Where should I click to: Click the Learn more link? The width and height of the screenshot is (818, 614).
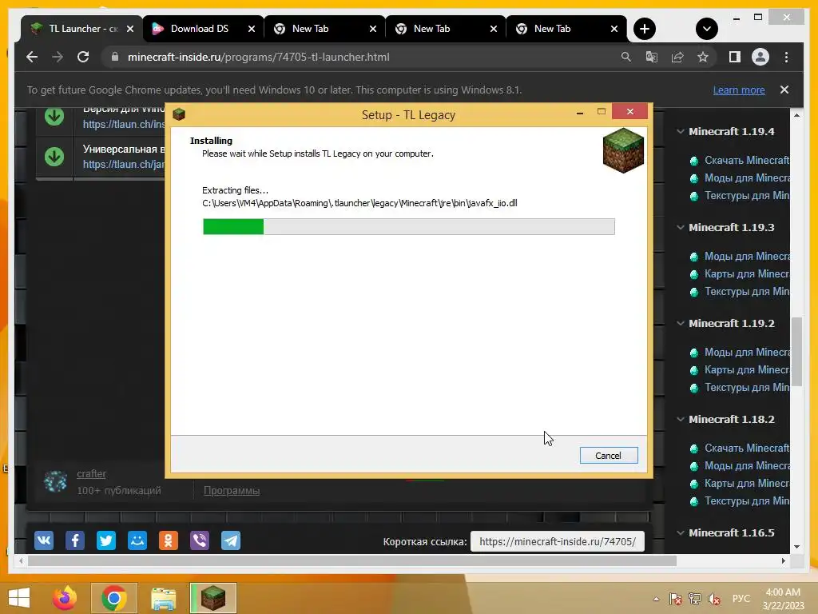(739, 90)
